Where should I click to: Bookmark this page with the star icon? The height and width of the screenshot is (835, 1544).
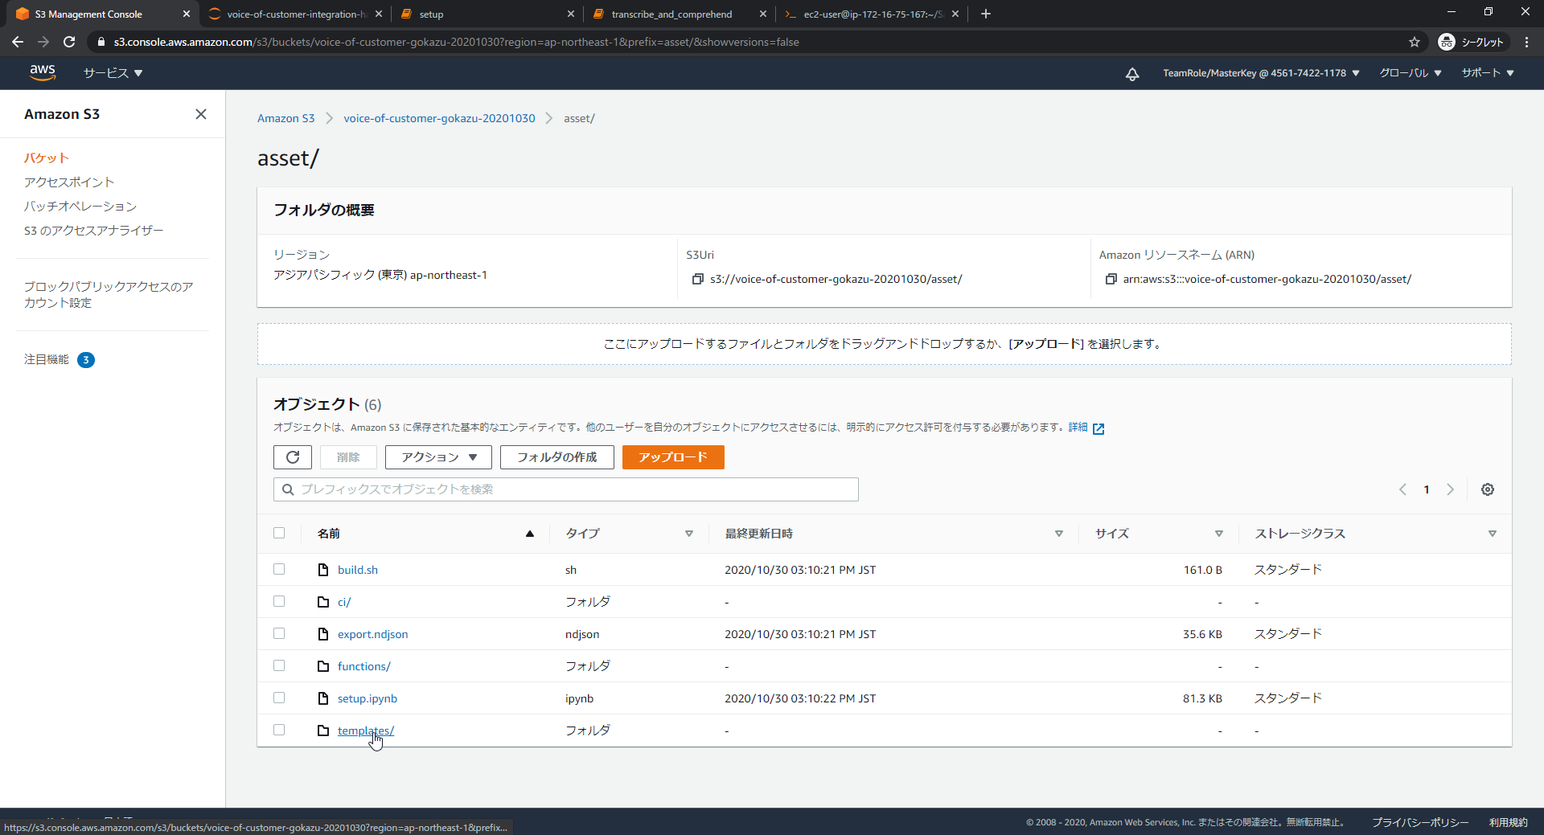coord(1415,42)
